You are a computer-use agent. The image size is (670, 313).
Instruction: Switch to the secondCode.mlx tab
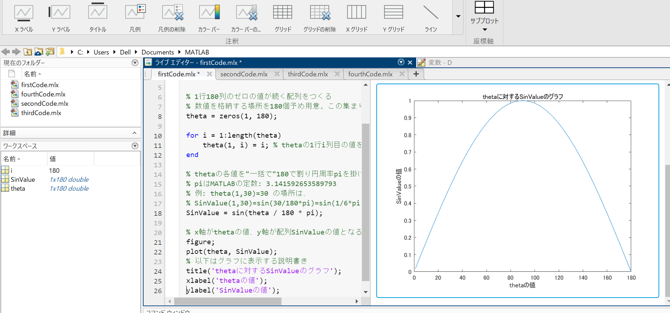(244, 74)
